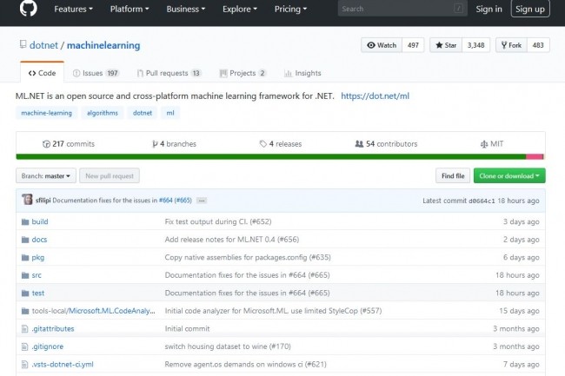The height and width of the screenshot is (376, 565).
Task: Click the file icon for .gitignore
Action: pyautogui.click(x=24, y=346)
